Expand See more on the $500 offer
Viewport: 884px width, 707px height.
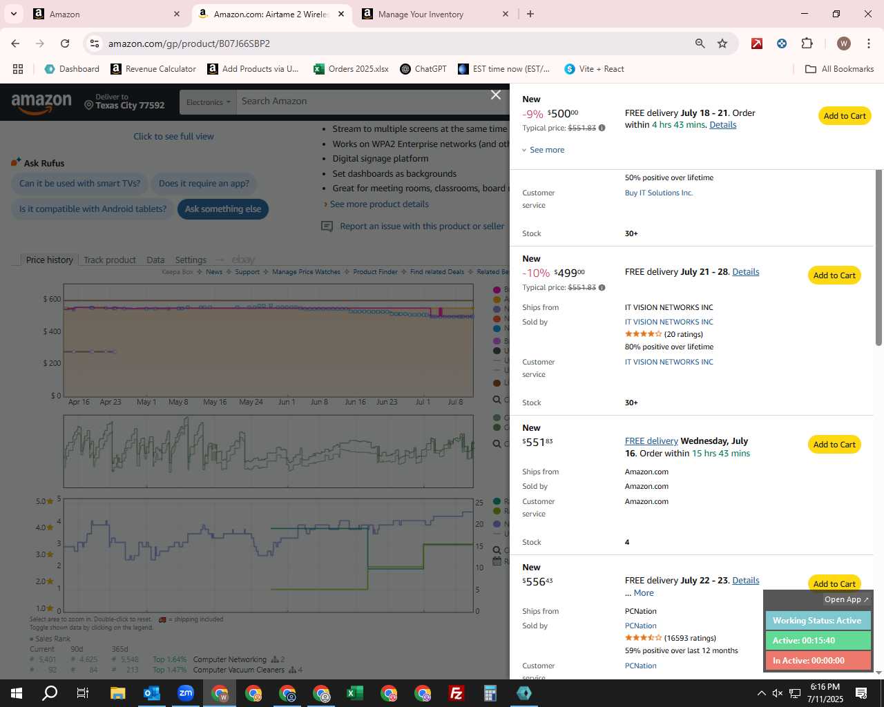pyautogui.click(x=544, y=150)
